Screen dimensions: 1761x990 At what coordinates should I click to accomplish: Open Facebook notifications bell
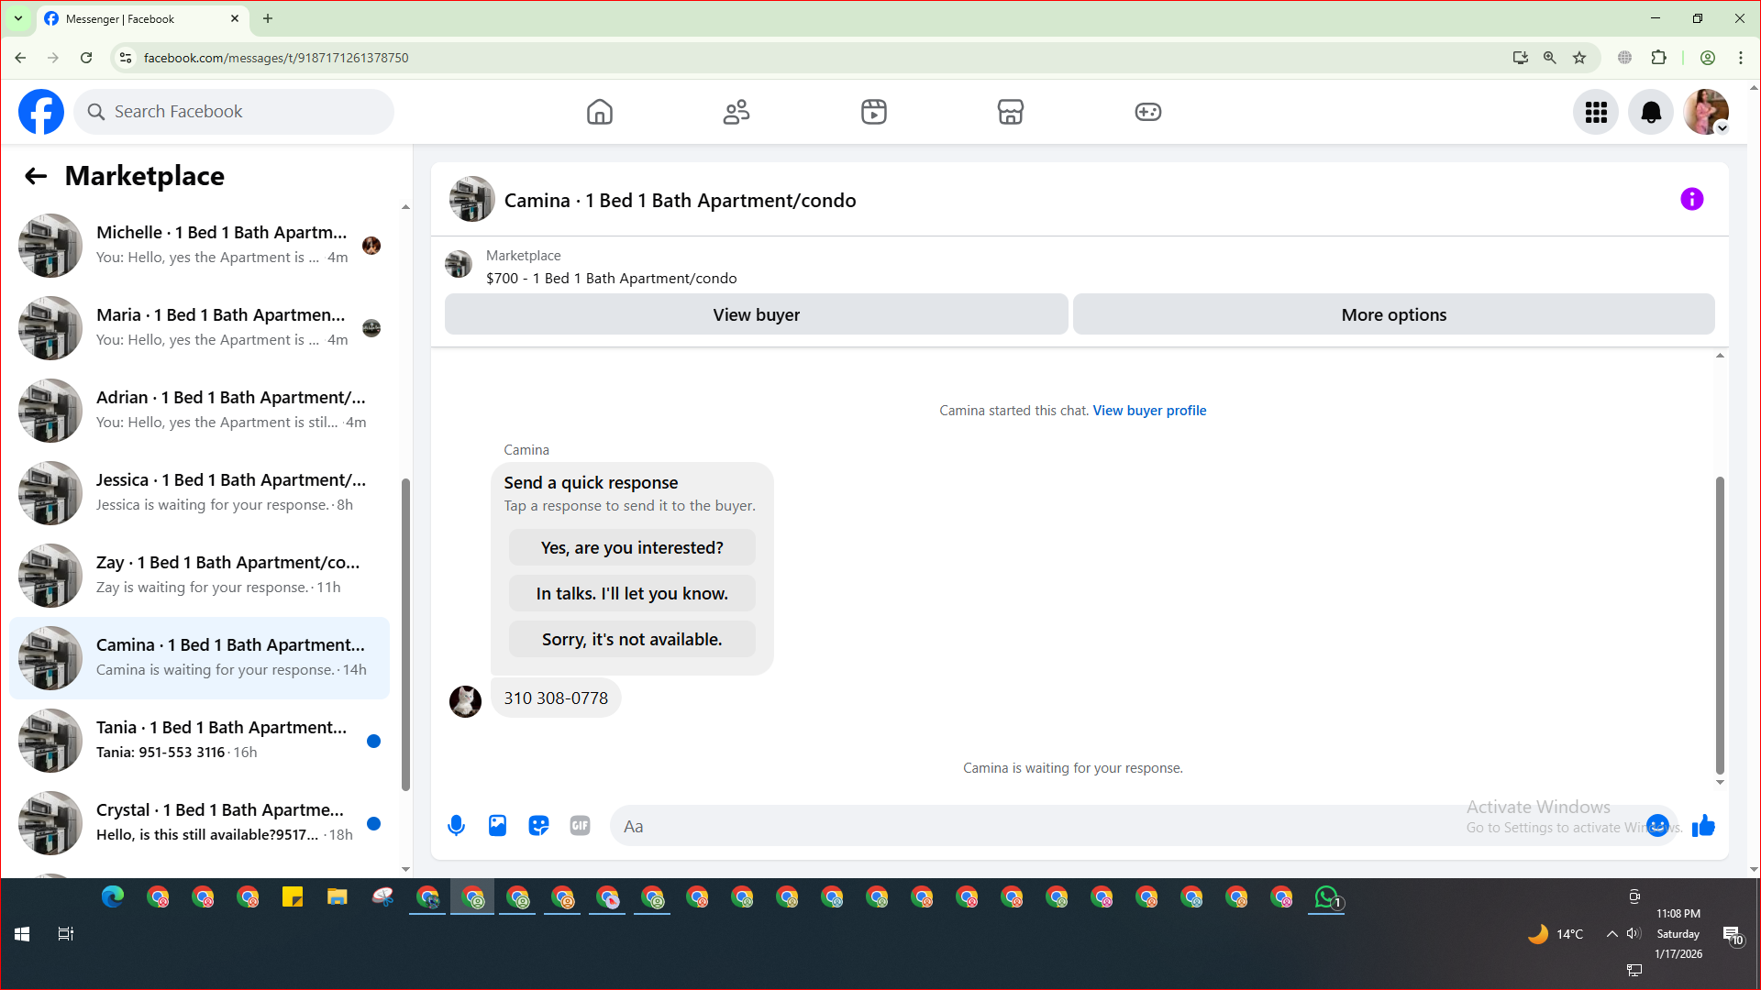pos(1650,112)
